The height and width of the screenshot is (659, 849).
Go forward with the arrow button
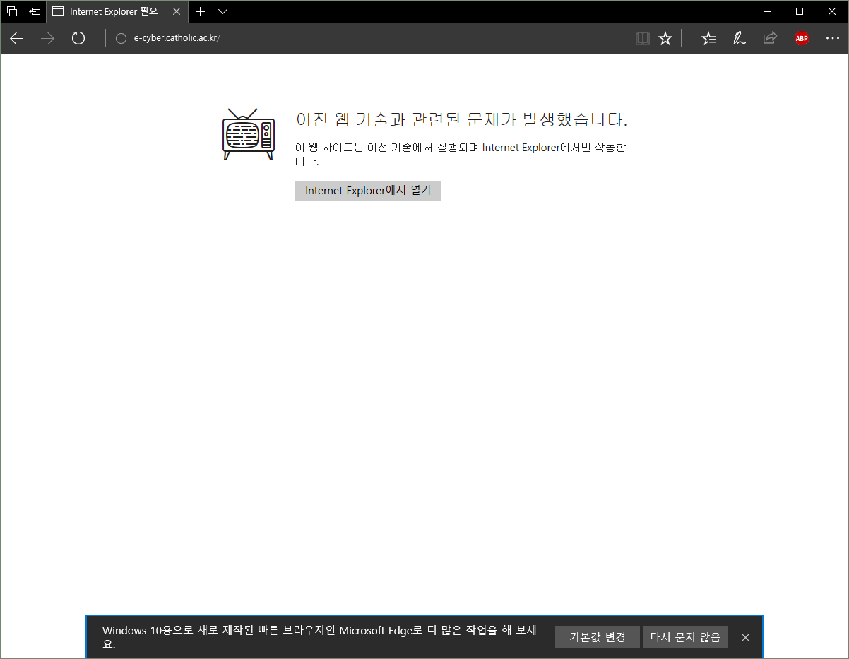coord(47,38)
